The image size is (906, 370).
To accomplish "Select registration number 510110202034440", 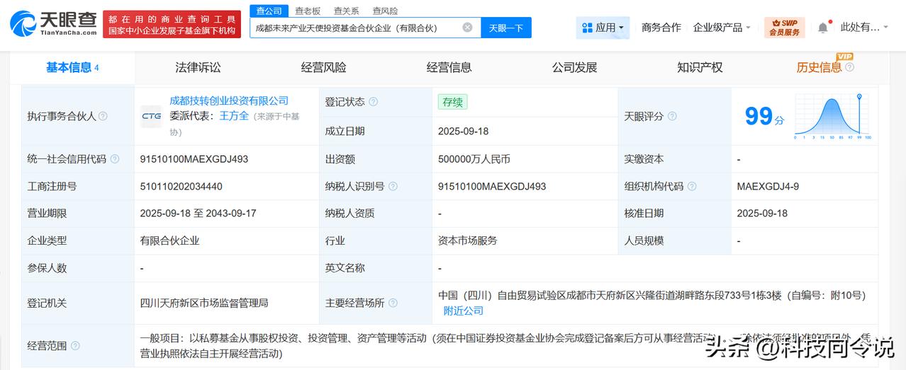I will point(181,186).
